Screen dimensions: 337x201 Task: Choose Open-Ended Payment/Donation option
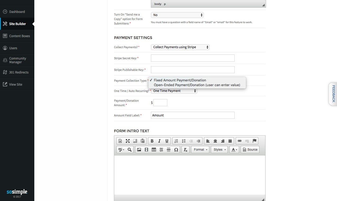point(197,85)
